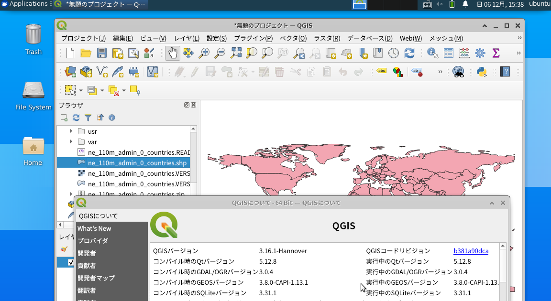
Task: Open the attribute table icon
Action: 448,54
